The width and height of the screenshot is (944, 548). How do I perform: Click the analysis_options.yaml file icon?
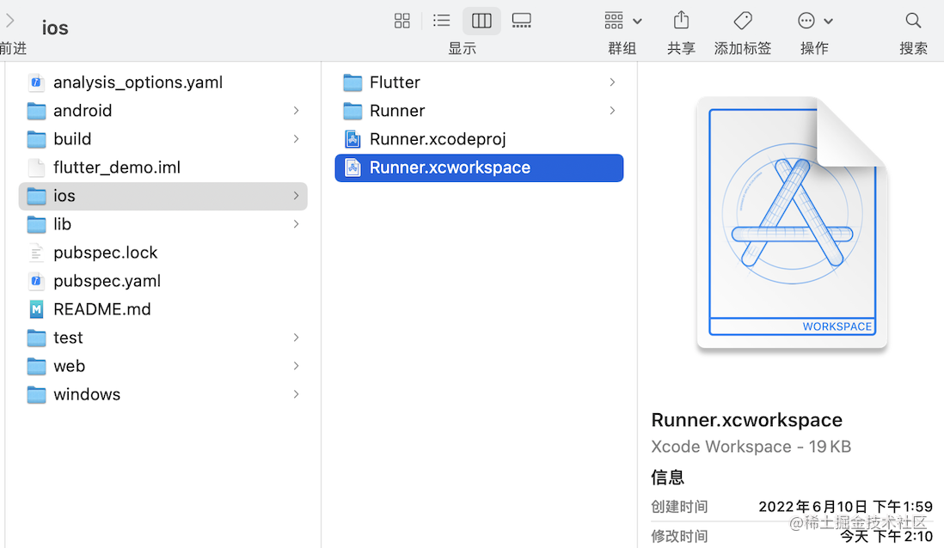pos(36,82)
